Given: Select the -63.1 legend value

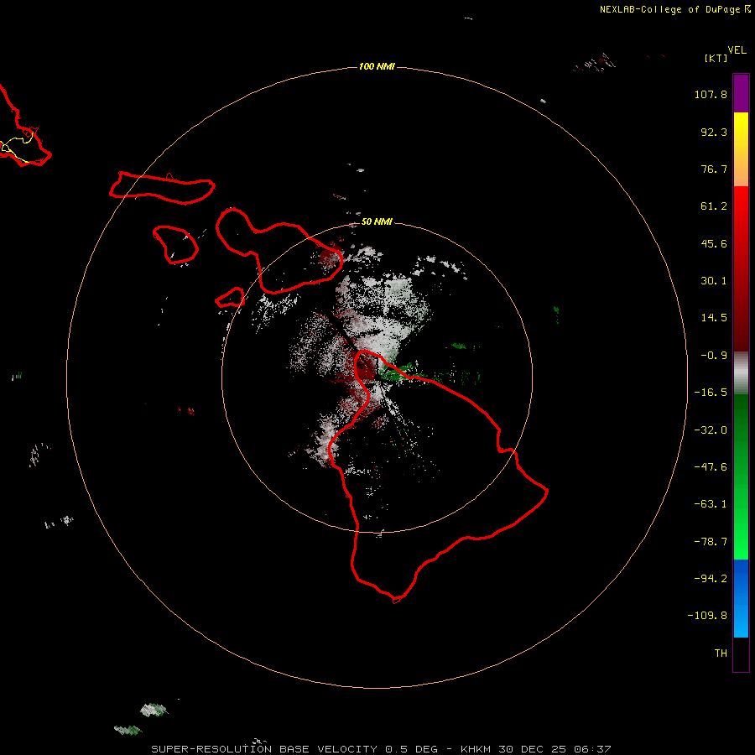Looking at the screenshot, I should click(x=711, y=504).
